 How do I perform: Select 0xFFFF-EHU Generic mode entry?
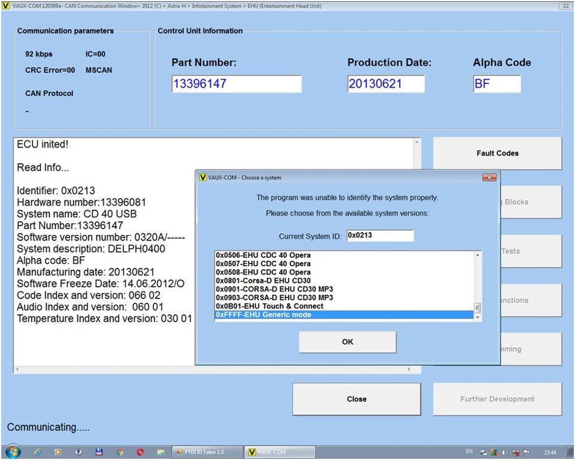[x=344, y=315]
